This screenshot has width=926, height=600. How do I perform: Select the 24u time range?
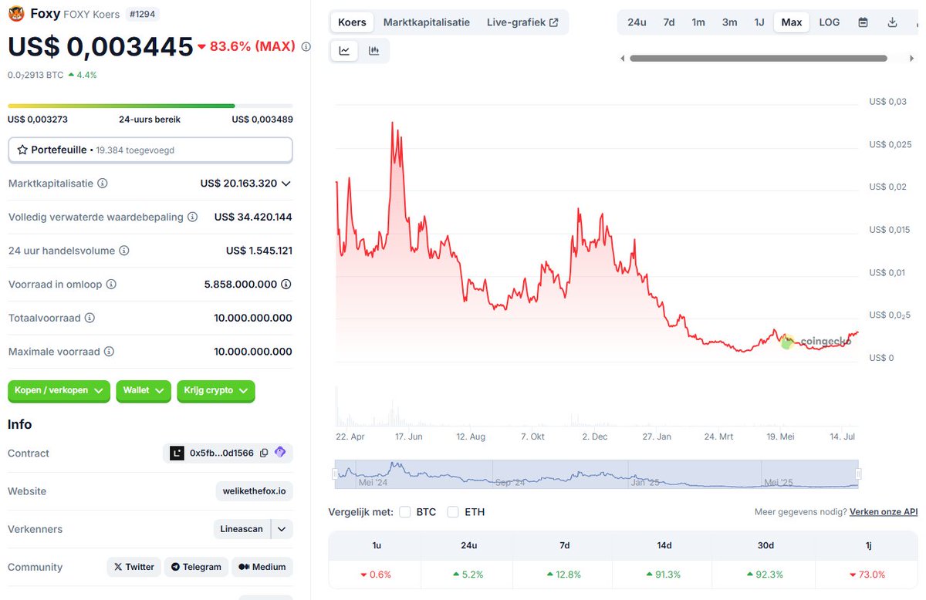click(637, 22)
